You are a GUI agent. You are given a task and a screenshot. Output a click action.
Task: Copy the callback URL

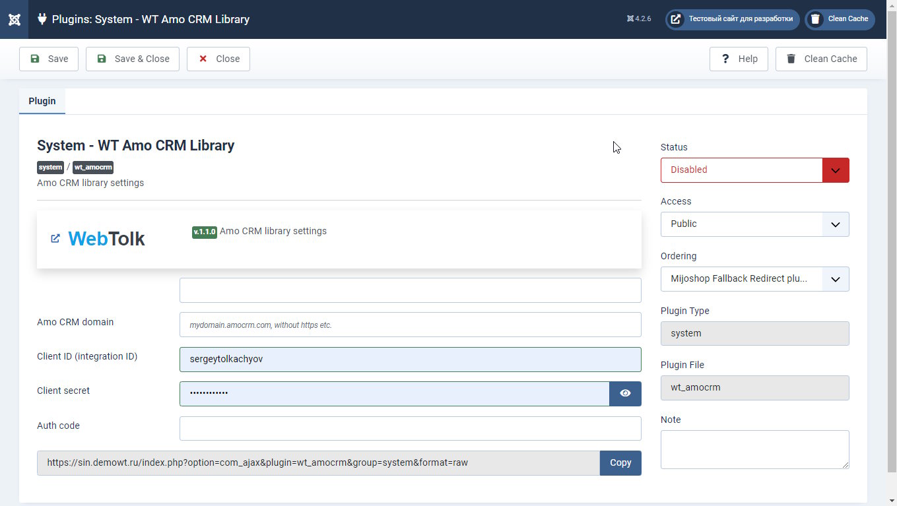click(620, 463)
